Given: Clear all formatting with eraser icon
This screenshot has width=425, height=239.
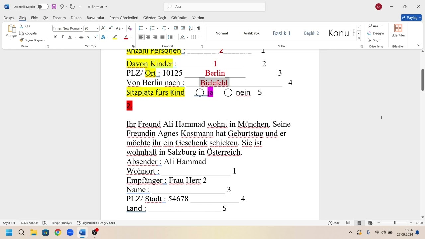Looking at the screenshot, I should click(130, 28).
